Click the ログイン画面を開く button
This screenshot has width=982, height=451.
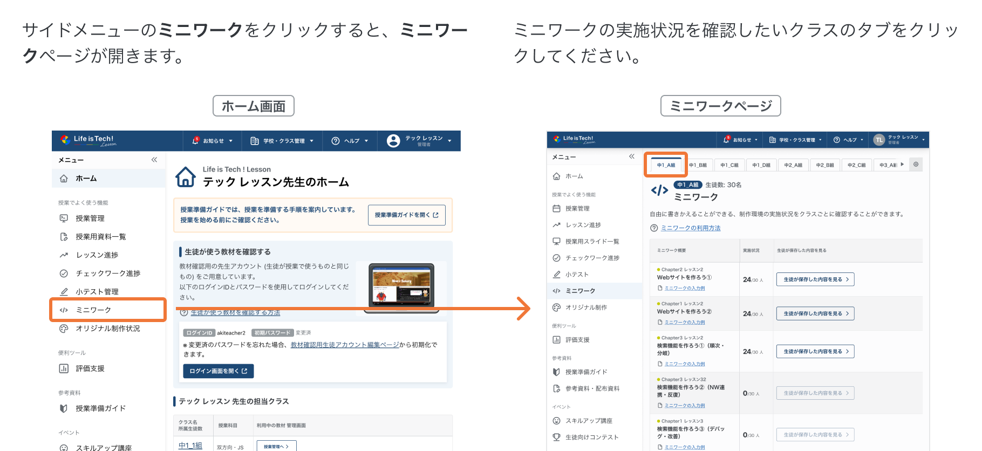pyautogui.click(x=219, y=371)
